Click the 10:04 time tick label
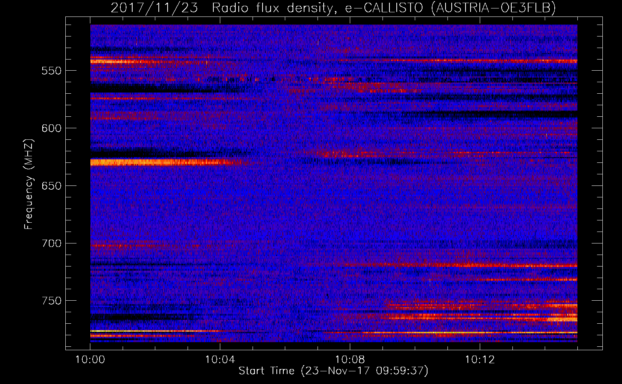622x384 pixels. coord(220,360)
